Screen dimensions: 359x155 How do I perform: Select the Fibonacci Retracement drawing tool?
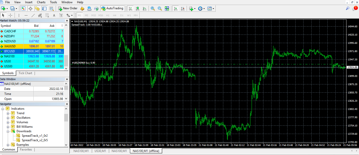(47, 15)
